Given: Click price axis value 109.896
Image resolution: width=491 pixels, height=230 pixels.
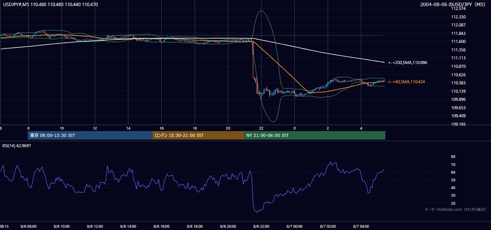Looking at the screenshot, I should [x=458, y=99].
